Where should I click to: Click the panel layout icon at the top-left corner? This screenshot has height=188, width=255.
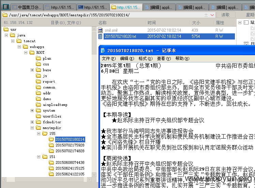click(x=6, y=7)
